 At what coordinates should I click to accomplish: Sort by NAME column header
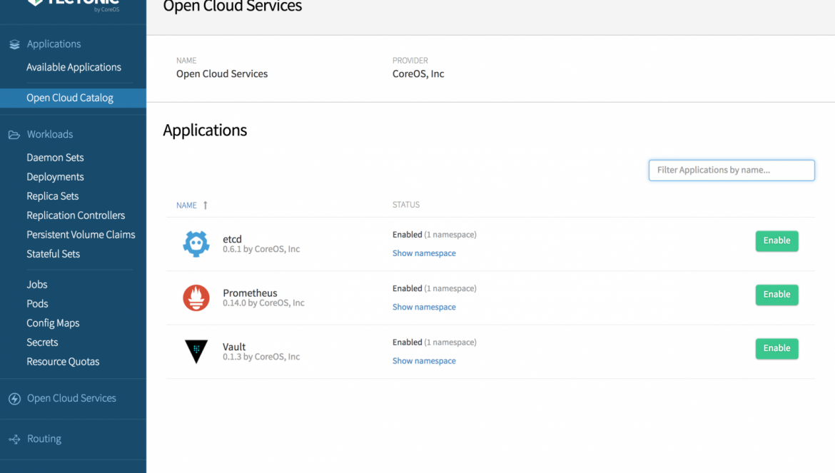click(186, 205)
